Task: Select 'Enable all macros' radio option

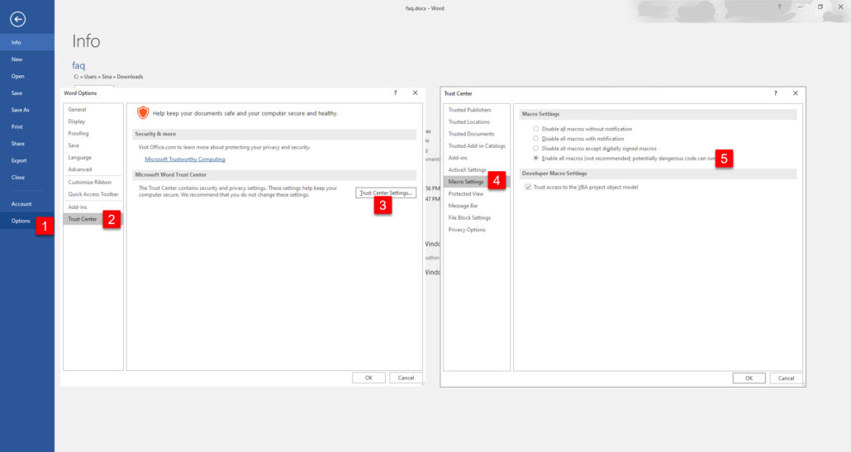Action: click(x=536, y=157)
